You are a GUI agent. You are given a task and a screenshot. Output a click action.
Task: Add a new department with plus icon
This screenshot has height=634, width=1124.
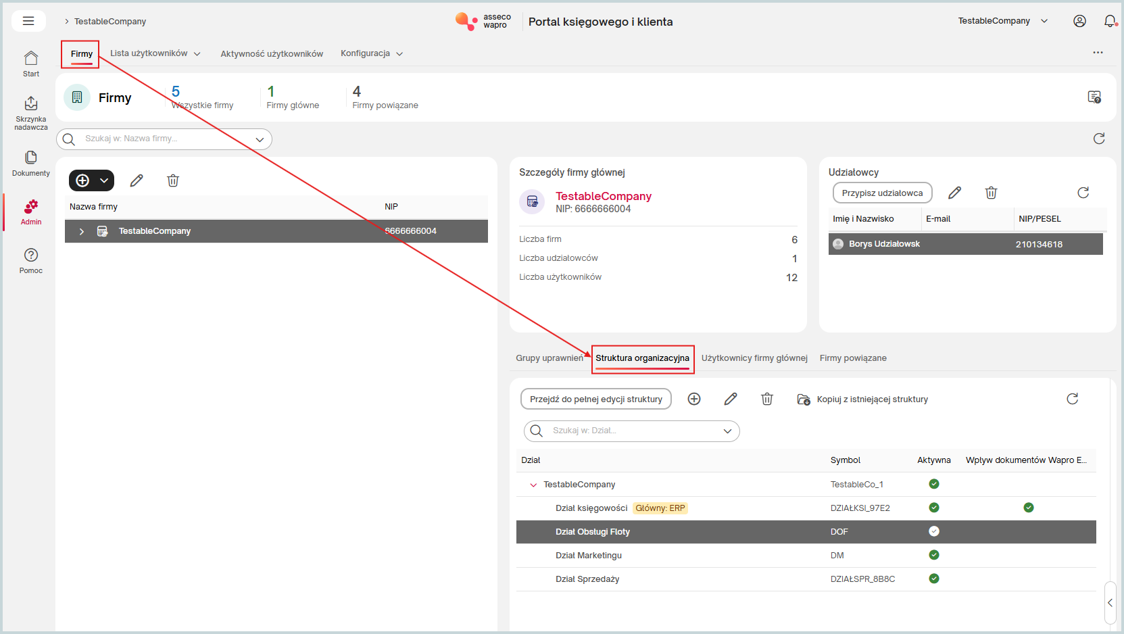pyautogui.click(x=694, y=399)
